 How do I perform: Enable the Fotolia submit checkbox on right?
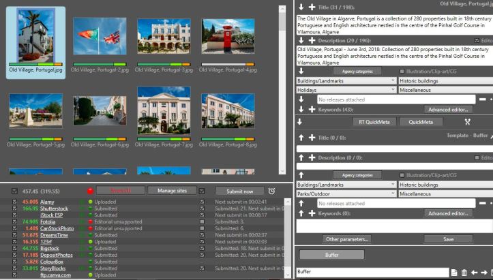coord(201,221)
